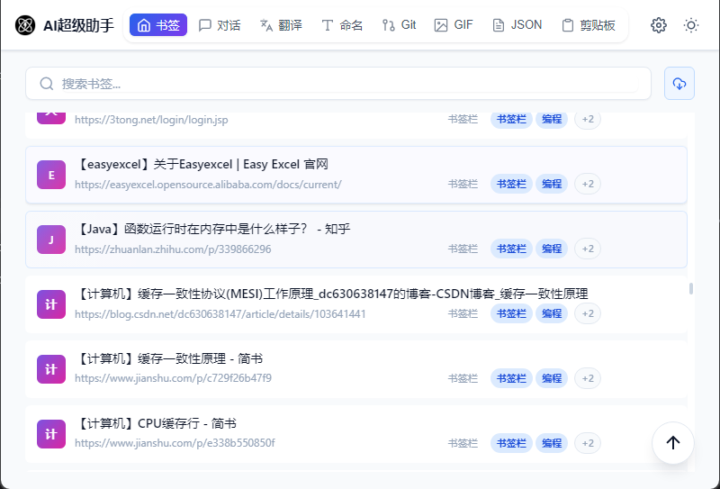Click 计 avatar on 缓存一致性原理 简书 row
The width and height of the screenshot is (720, 489).
tap(51, 369)
